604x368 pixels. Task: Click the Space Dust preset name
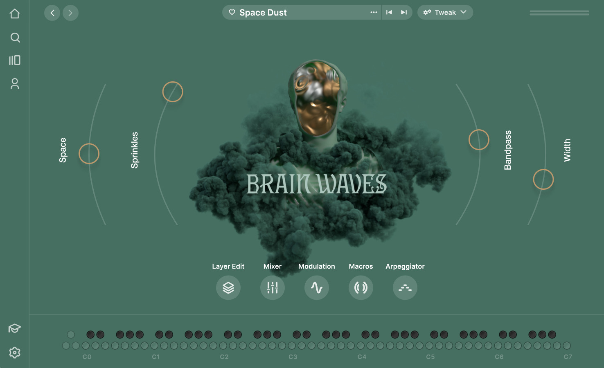[263, 13]
